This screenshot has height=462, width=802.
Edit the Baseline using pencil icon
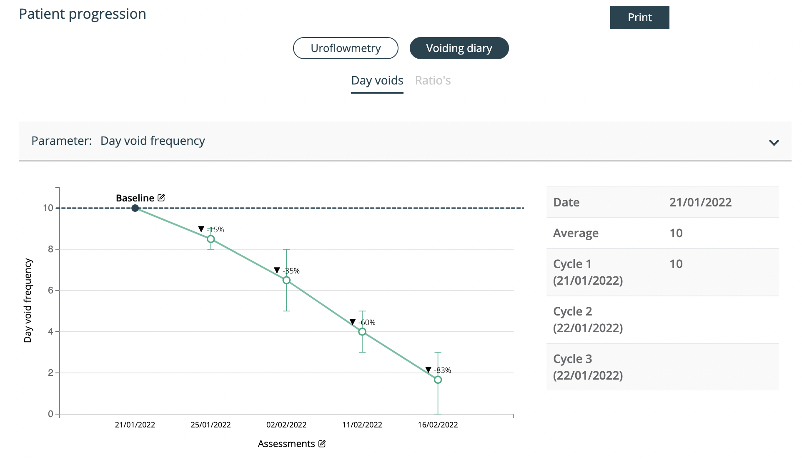[x=161, y=198]
